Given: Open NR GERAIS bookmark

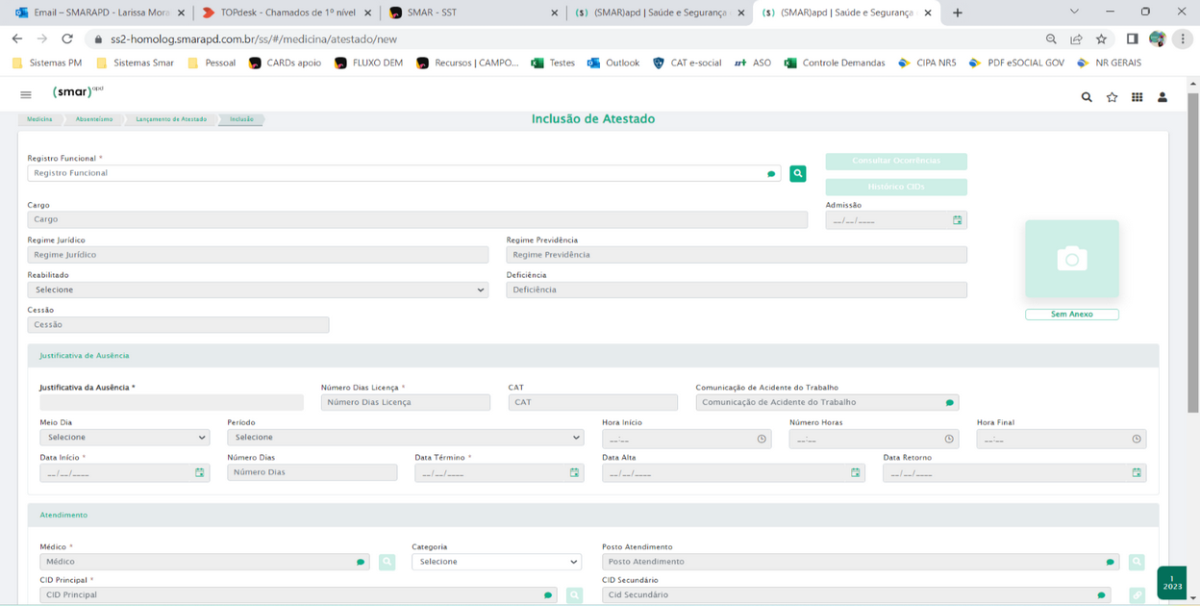Looking at the screenshot, I should 1109,63.
